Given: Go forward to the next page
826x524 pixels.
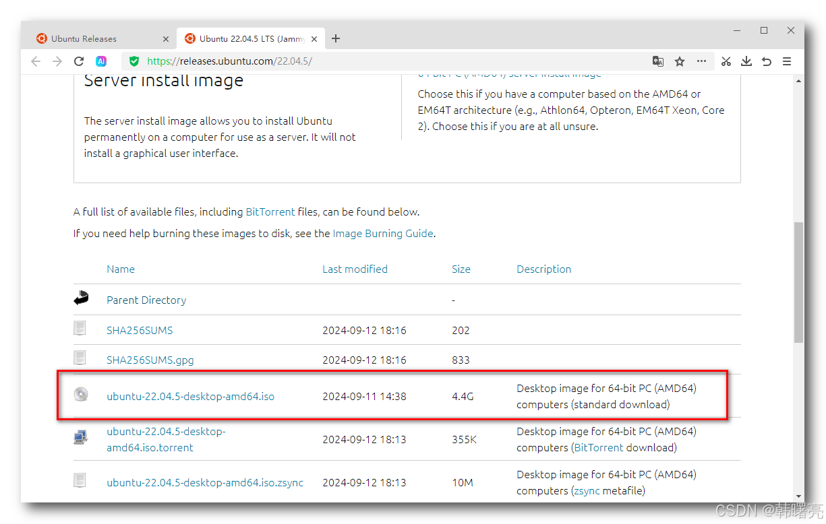Looking at the screenshot, I should click(57, 61).
